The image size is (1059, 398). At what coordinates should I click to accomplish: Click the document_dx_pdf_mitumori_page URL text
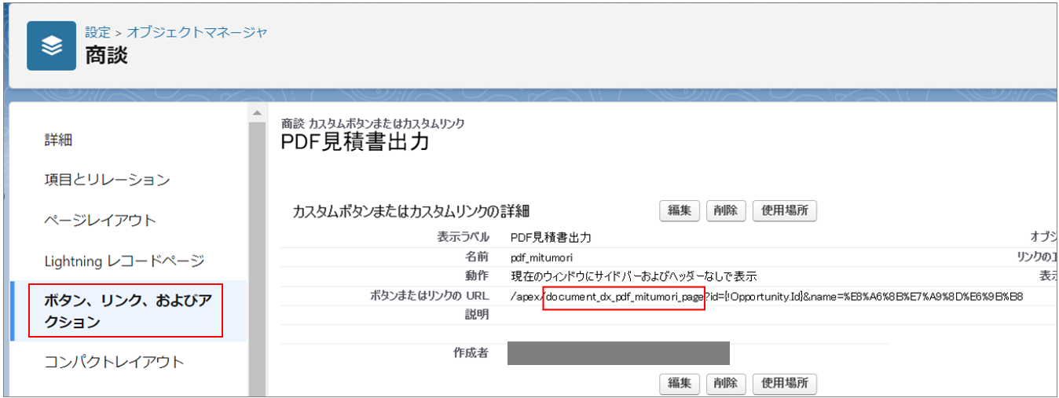pos(624,297)
